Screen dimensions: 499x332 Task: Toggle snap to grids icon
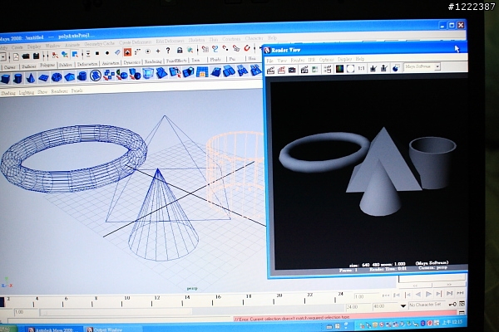click(x=205, y=49)
